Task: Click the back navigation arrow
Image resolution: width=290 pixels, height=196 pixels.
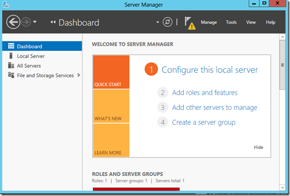Action: [x=13, y=22]
